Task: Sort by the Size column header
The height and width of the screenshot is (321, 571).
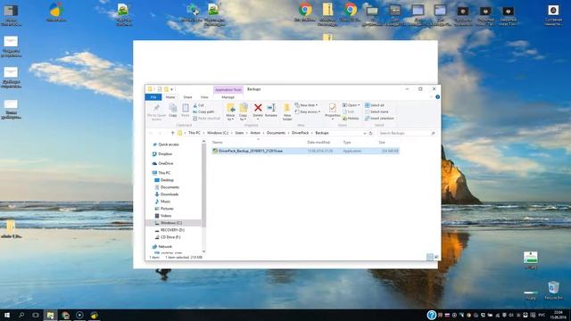Action: (x=382, y=143)
